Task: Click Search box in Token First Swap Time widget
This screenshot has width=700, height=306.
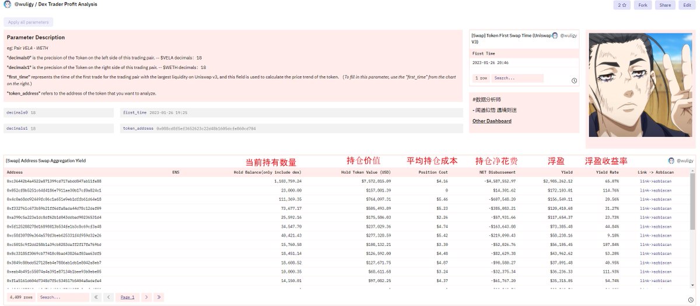Action: tap(517, 78)
